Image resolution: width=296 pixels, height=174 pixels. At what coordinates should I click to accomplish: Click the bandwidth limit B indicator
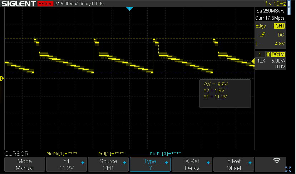click(268, 55)
